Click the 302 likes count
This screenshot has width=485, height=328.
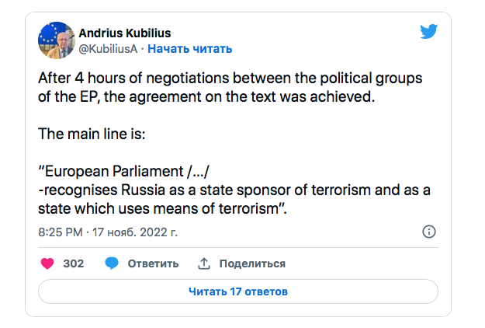point(73,263)
